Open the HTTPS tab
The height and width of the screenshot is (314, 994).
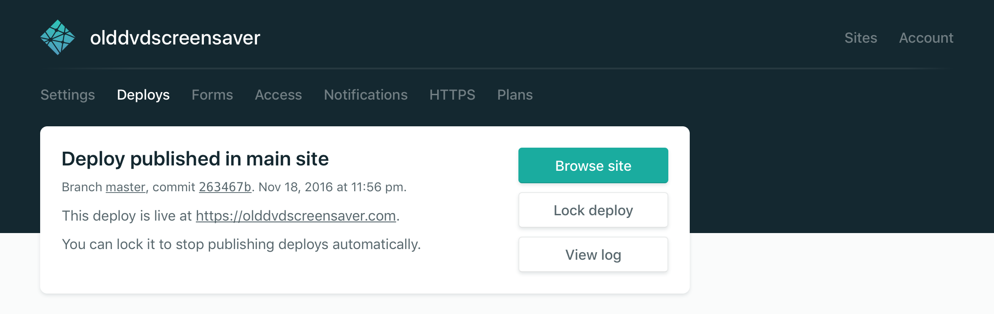452,95
